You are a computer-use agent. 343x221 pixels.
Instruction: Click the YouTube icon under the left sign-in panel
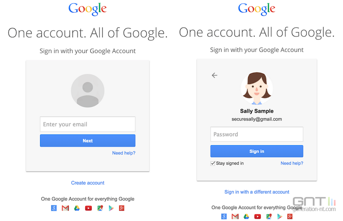tap(88, 208)
